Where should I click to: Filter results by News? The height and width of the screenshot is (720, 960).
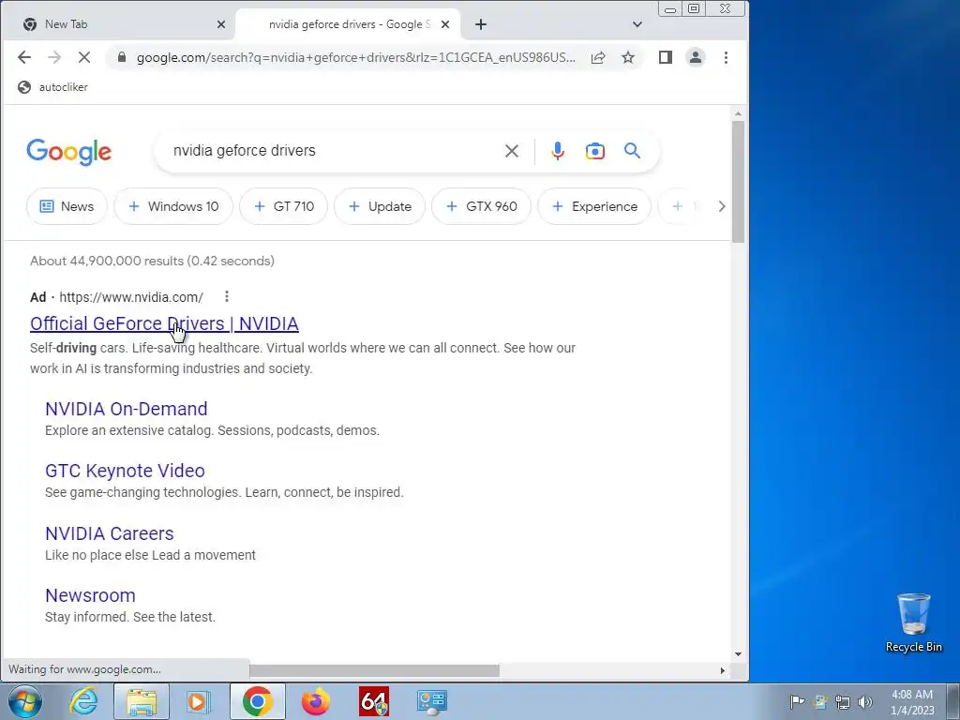[67, 206]
